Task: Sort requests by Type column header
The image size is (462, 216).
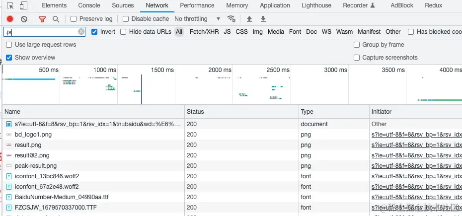Action: (307, 112)
